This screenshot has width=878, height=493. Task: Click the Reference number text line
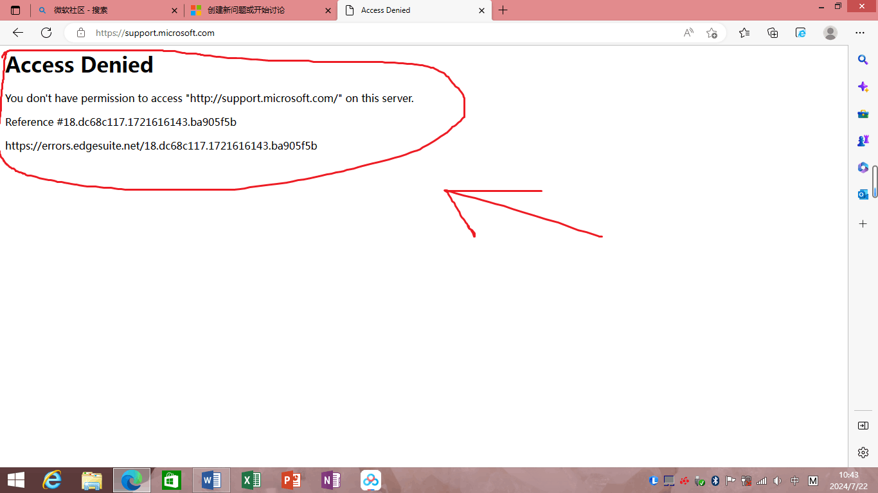tap(121, 122)
